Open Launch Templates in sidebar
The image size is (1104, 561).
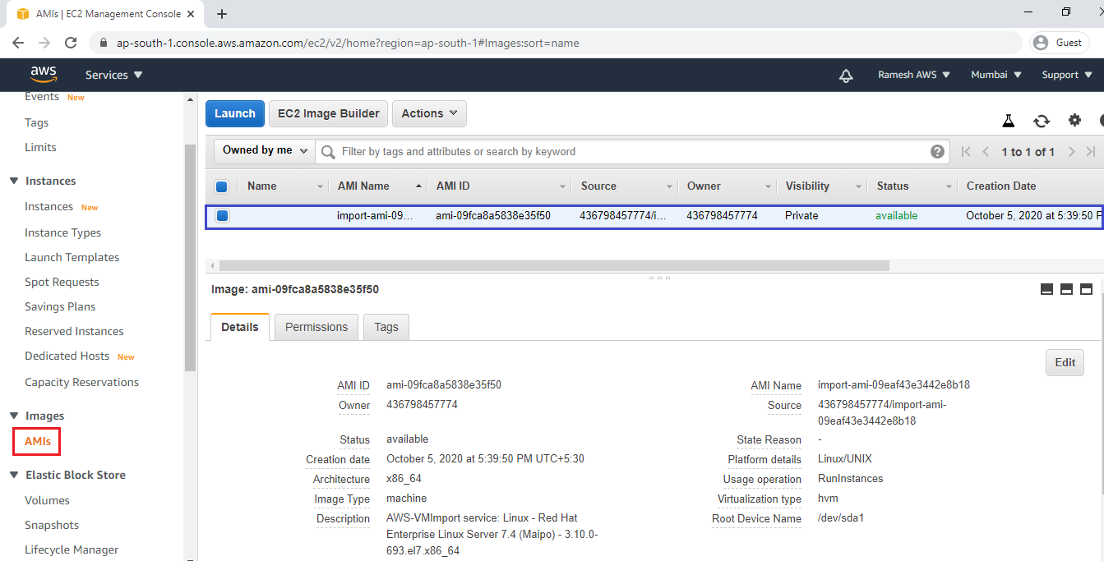[72, 257]
